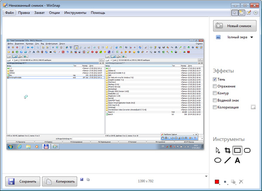Enable the Контур effect checkbox
262x191 pixels.
click(x=215, y=93)
